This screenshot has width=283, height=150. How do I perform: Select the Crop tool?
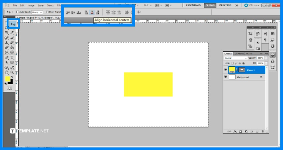[7, 33]
